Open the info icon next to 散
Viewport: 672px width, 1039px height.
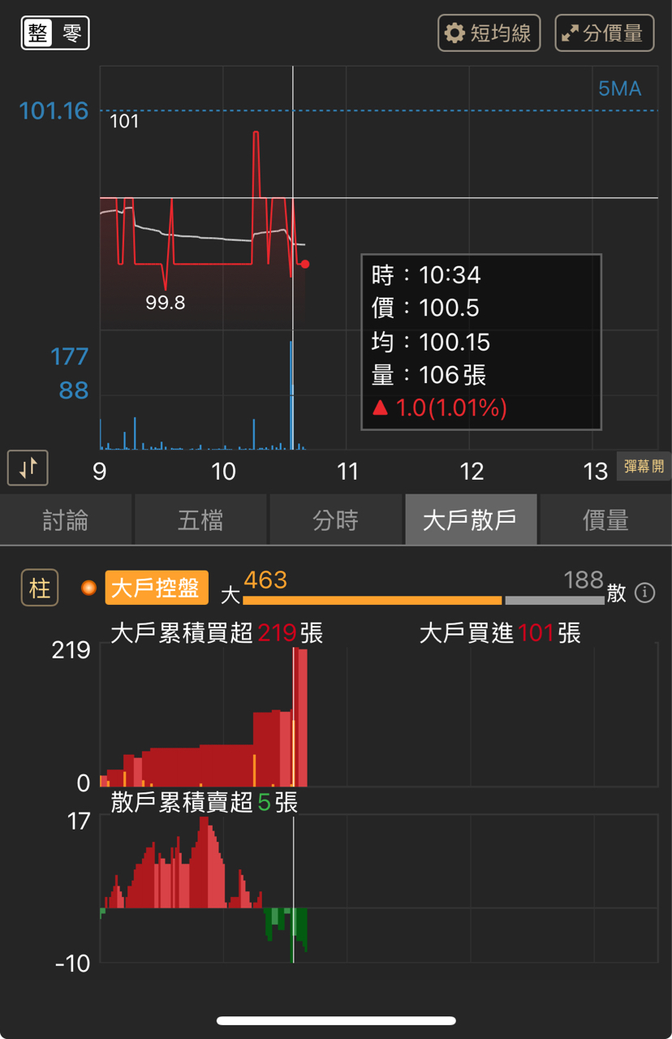(x=644, y=593)
